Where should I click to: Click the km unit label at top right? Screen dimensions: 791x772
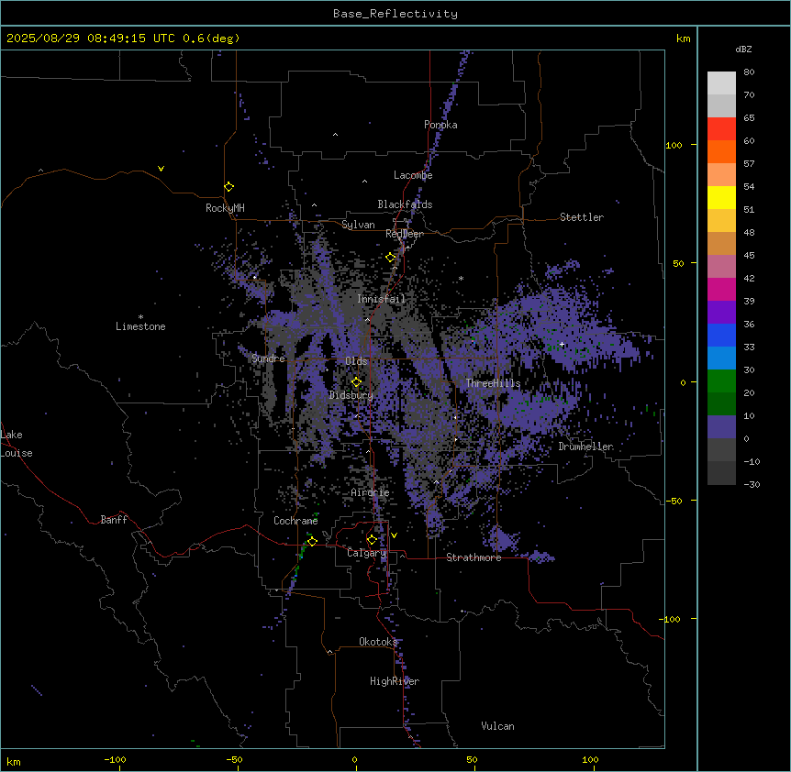click(683, 39)
